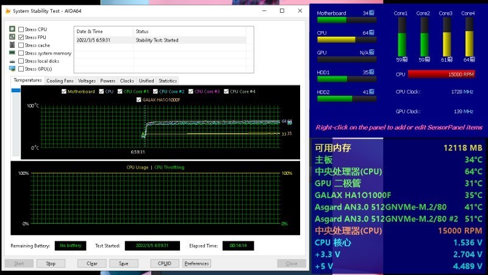The image size is (488, 275).
Task: Open the Statistics tab
Action: pos(167,81)
